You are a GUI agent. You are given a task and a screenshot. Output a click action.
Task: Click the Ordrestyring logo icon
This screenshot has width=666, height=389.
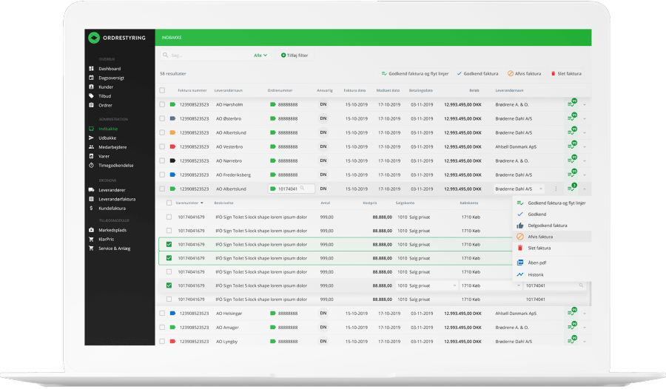pos(93,38)
